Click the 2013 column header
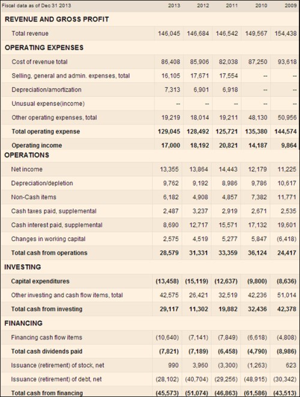This screenshot has width=300, height=397. (174, 5)
